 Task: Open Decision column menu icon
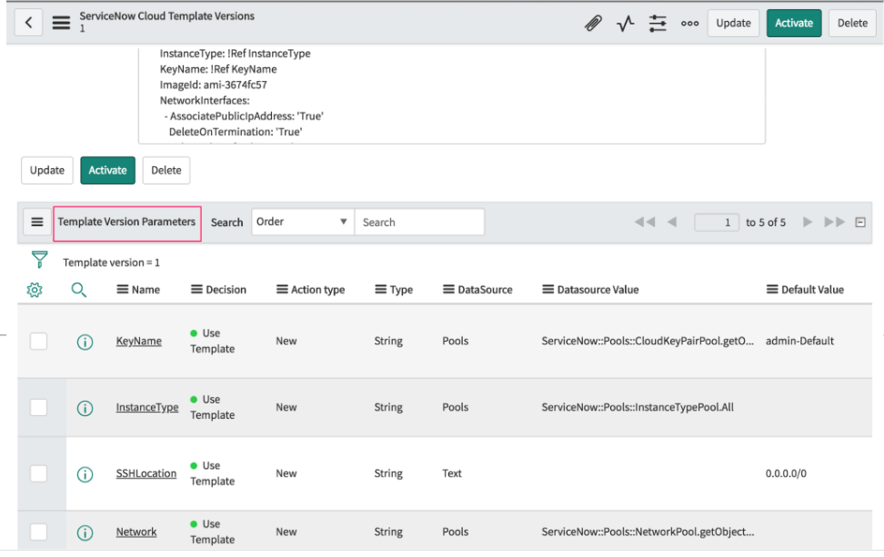(x=196, y=290)
